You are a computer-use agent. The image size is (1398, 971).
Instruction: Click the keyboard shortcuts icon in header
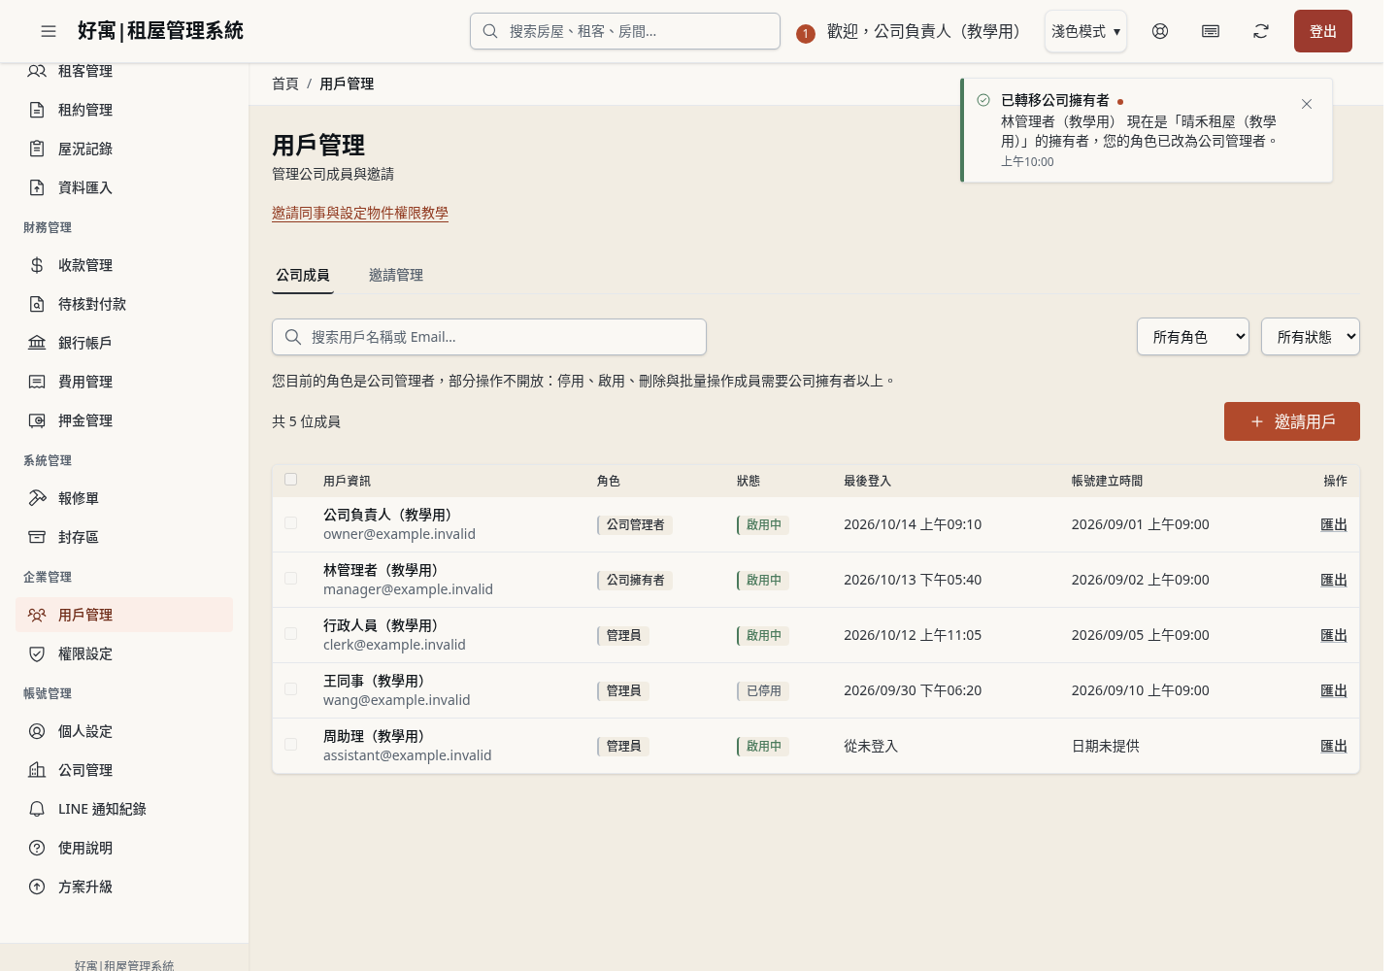click(x=1211, y=31)
